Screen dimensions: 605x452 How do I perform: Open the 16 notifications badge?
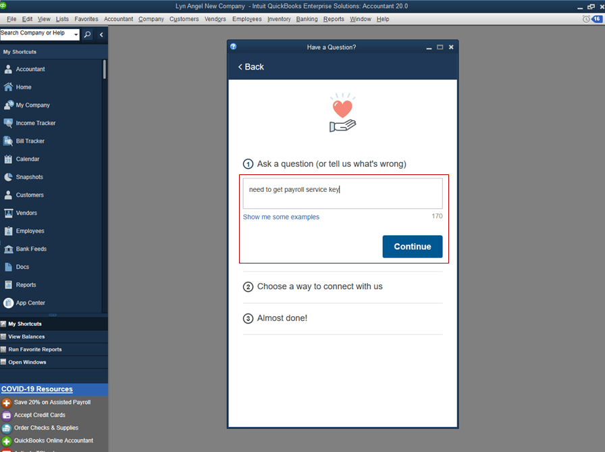[596, 18]
